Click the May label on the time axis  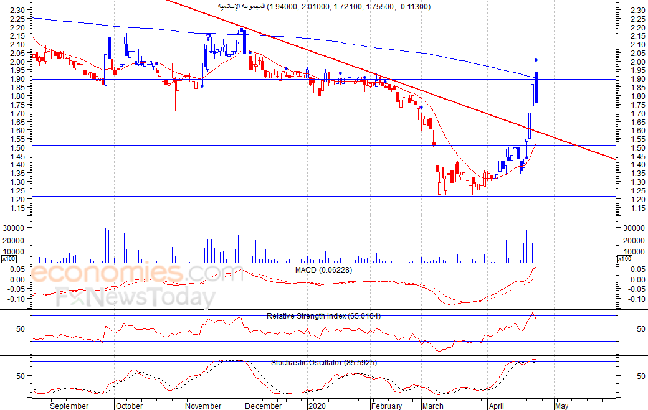[x=561, y=406]
